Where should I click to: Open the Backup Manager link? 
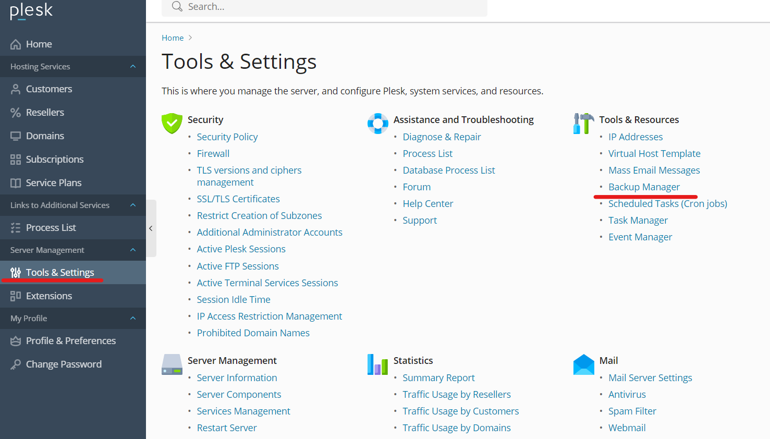click(644, 187)
